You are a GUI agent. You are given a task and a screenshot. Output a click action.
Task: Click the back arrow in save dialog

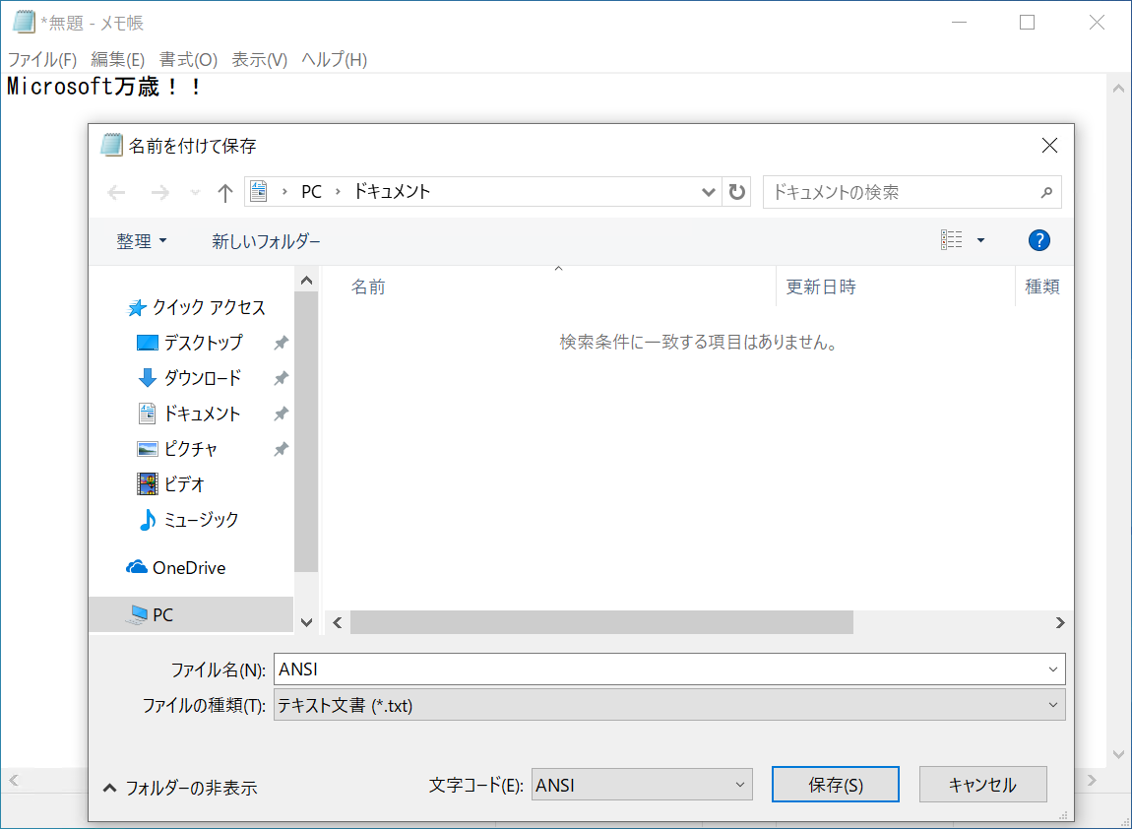[x=116, y=192]
